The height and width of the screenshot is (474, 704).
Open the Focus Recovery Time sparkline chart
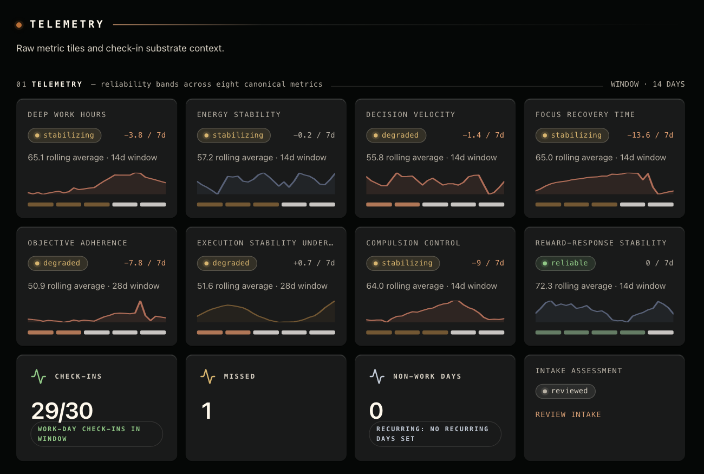click(x=604, y=184)
